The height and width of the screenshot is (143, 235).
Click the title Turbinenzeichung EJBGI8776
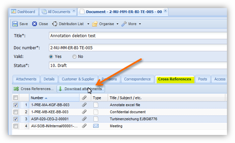[133, 119]
